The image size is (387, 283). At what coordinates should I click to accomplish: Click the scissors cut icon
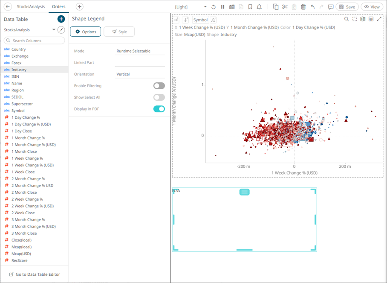[285, 7]
